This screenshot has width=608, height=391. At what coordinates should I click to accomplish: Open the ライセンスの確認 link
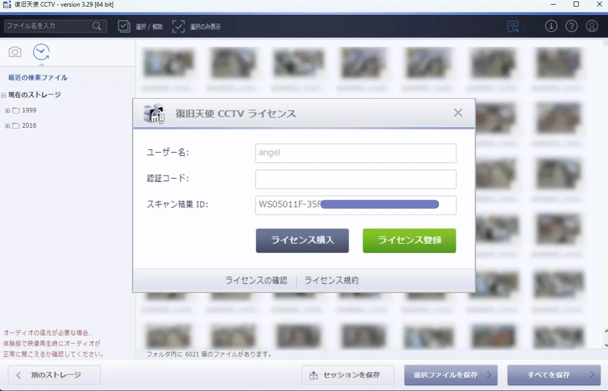pyautogui.click(x=256, y=281)
